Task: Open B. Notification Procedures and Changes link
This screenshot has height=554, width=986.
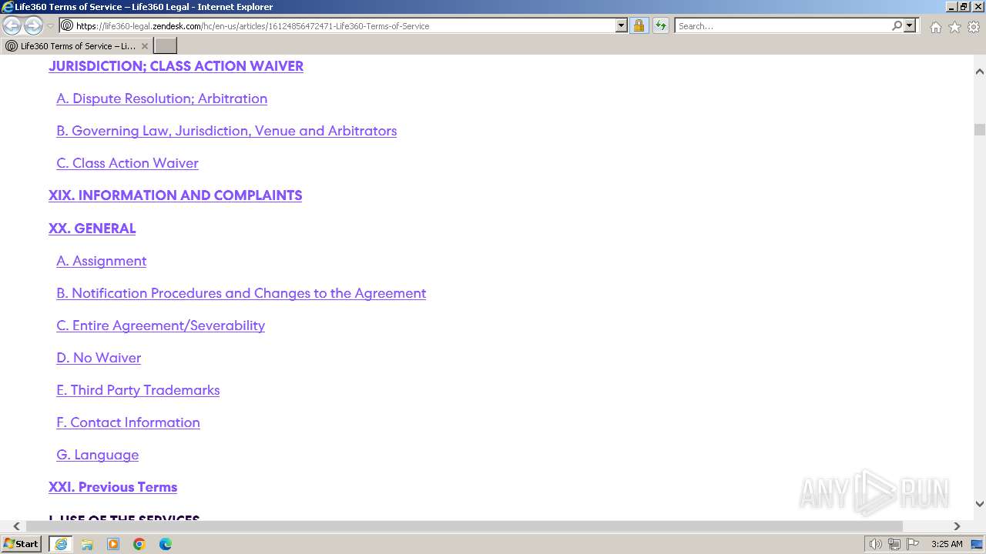Action: click(x=241, y=293)
